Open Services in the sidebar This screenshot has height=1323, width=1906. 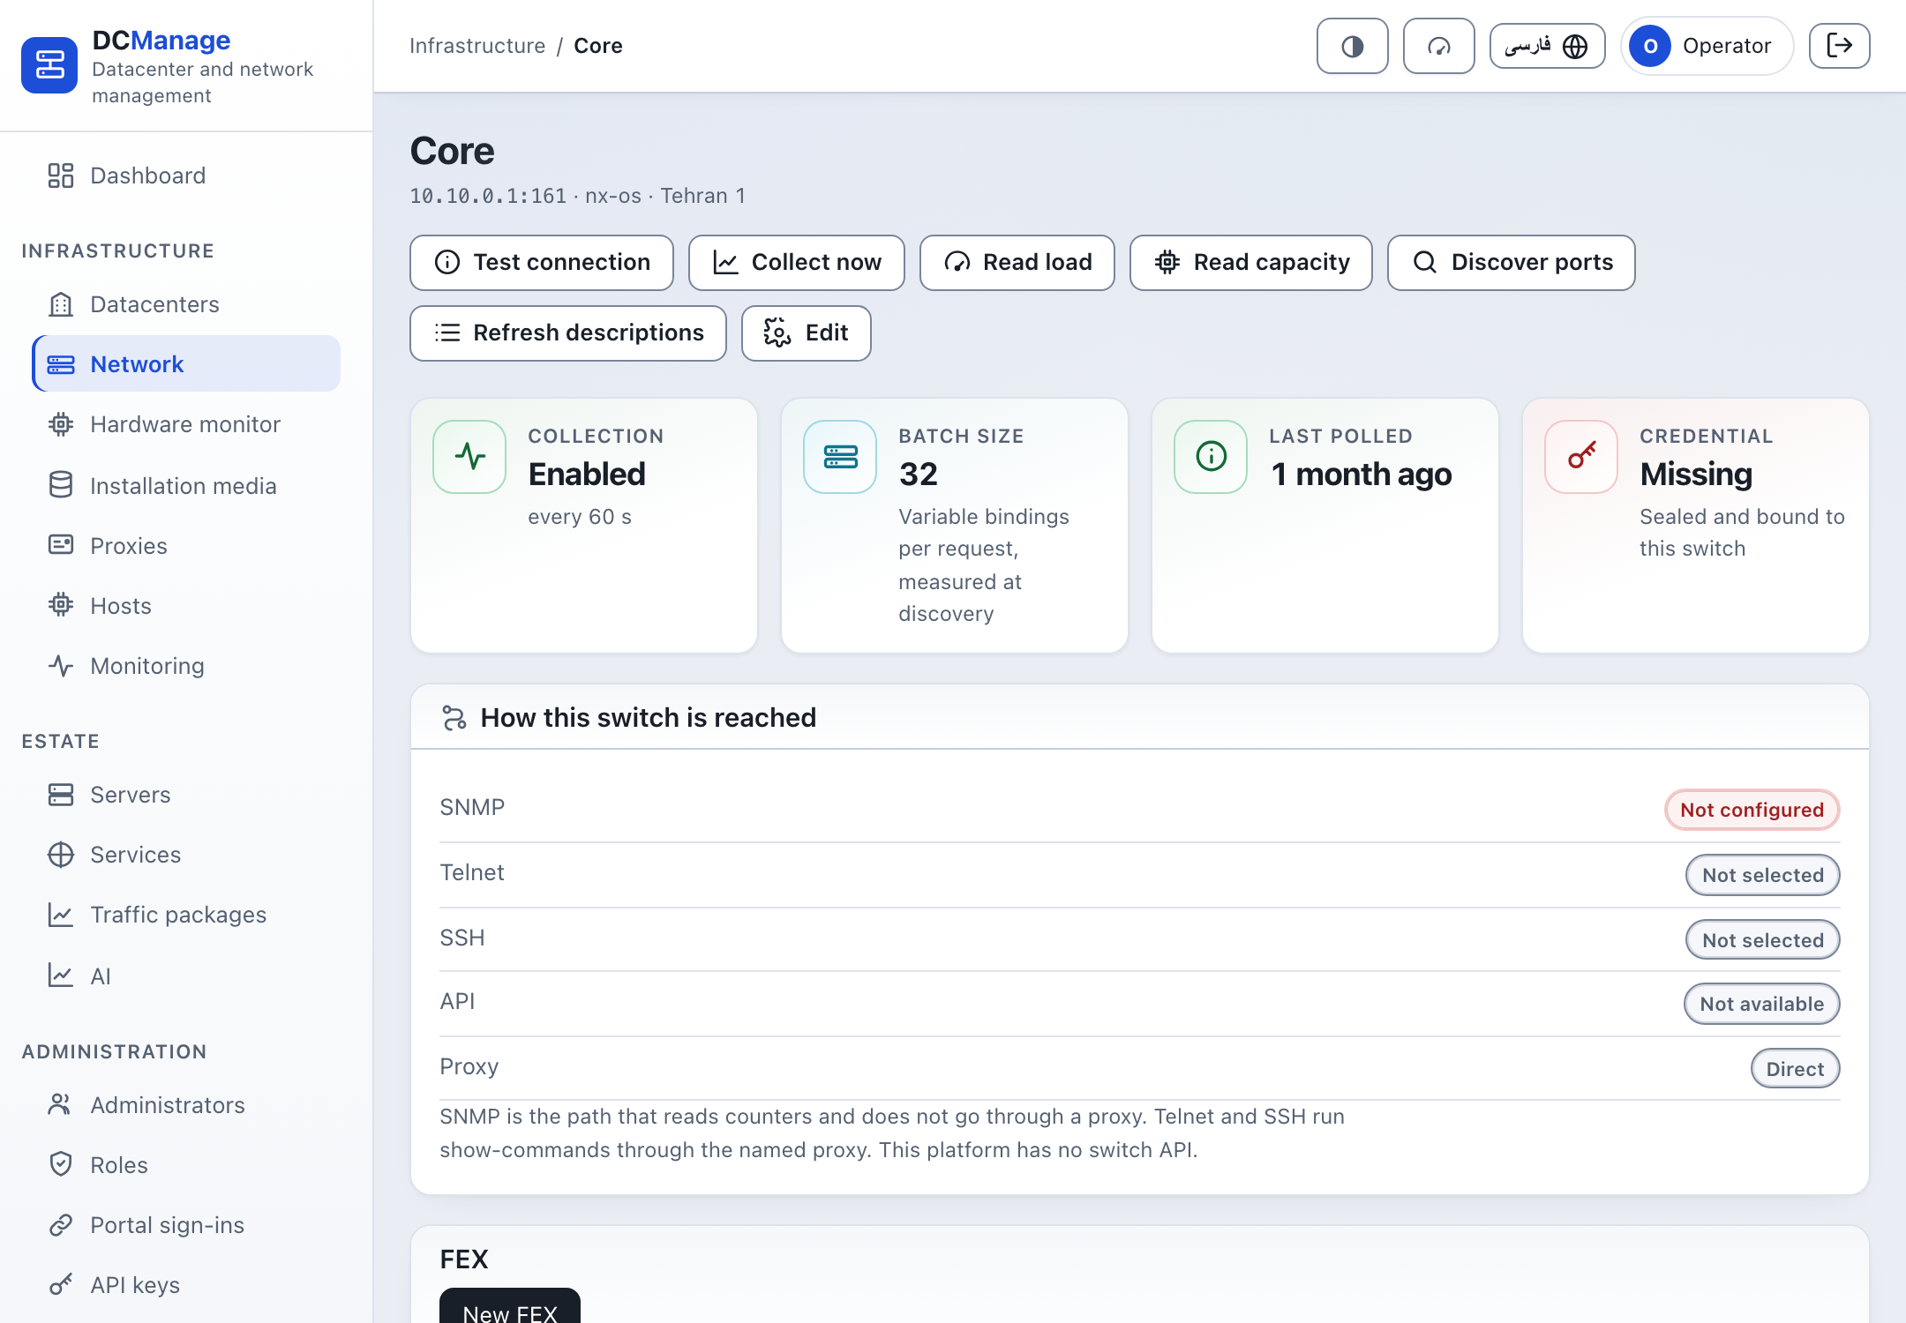click(x=185, y=855)
